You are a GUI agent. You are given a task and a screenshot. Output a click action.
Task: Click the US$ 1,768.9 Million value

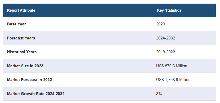click(173, 80)
